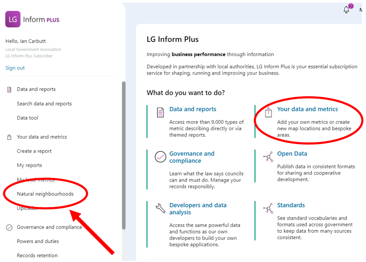The width and height of the screenshot is (366, 262).
Task: Select Search data and reports in sidebar
Action: point(44,104)
